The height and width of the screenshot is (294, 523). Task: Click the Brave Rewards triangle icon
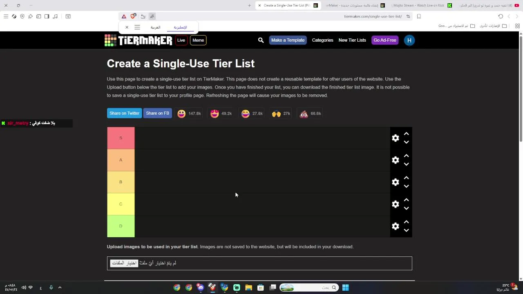click(124, 16)
